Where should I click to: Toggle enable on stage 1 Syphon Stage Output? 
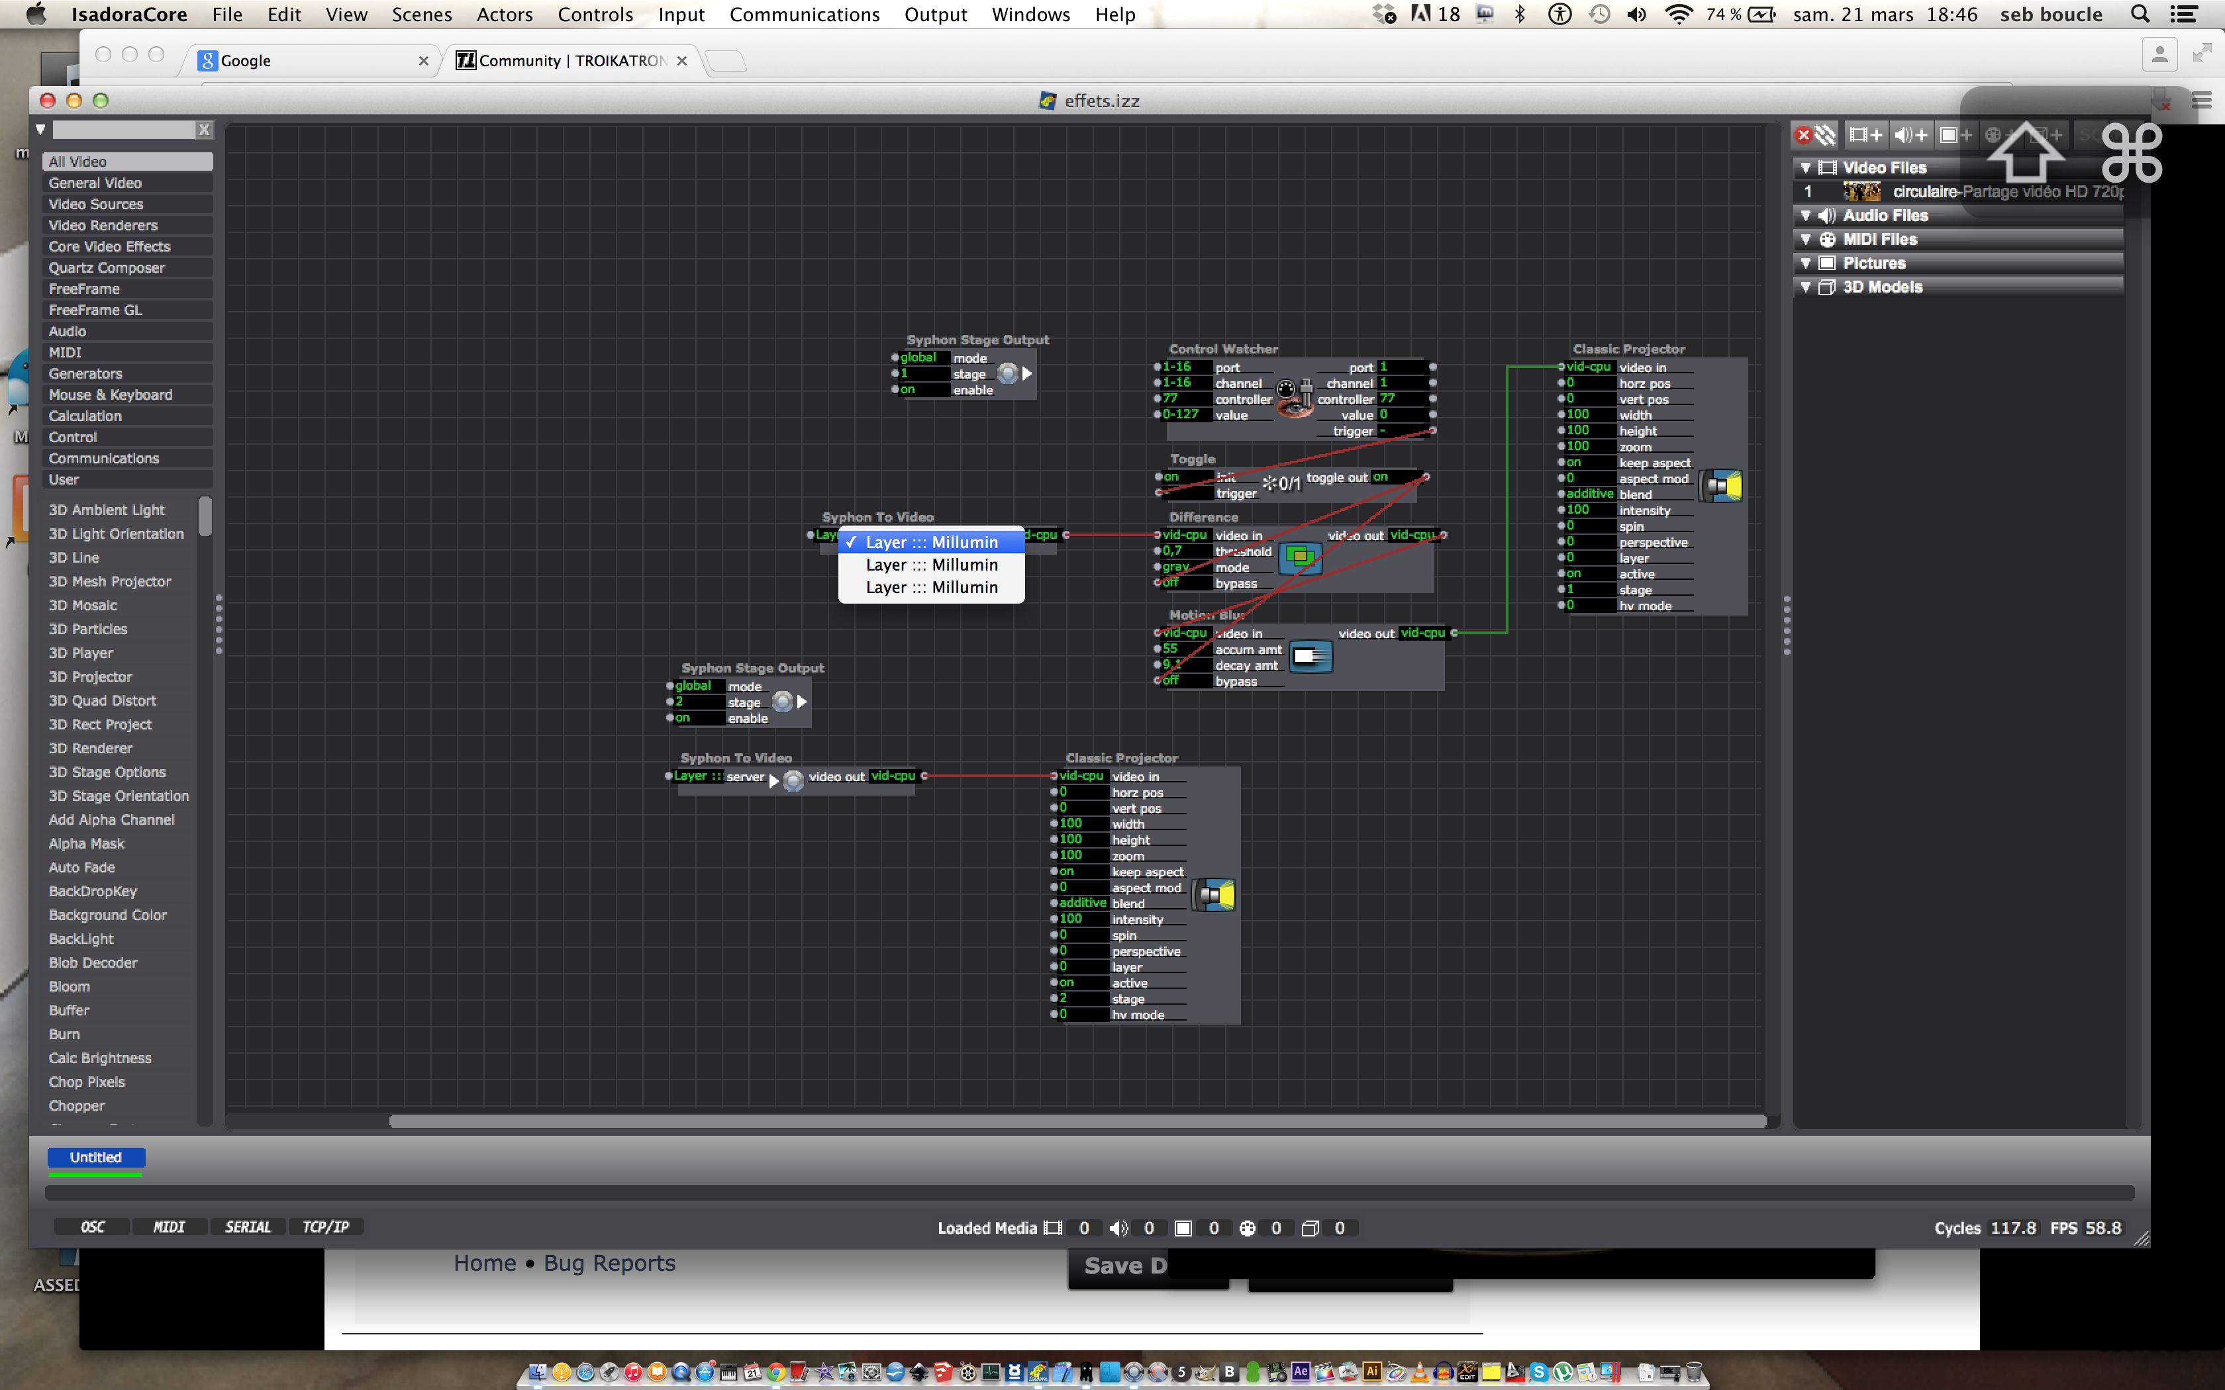coord(924,389)
